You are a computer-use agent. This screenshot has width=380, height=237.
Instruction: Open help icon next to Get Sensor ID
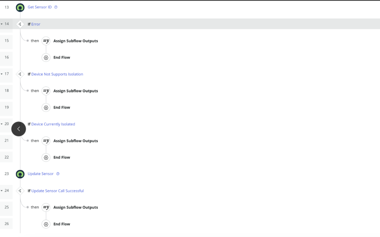tap(56, 7)
